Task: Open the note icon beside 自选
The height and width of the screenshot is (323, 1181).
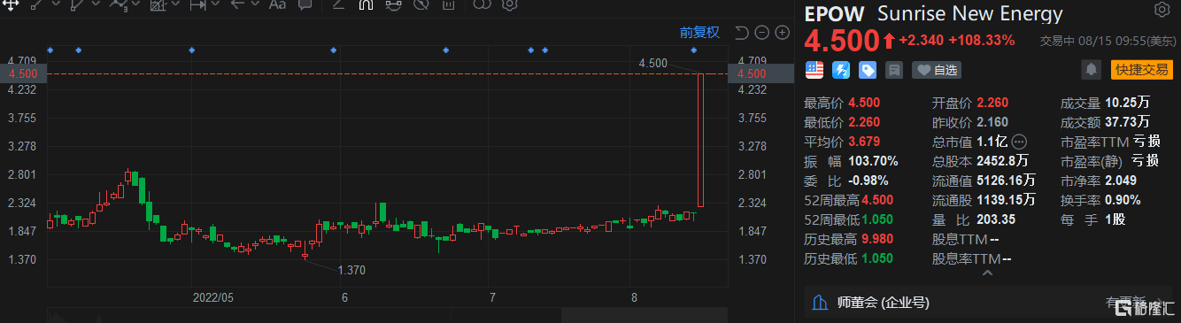Action: 894,69
